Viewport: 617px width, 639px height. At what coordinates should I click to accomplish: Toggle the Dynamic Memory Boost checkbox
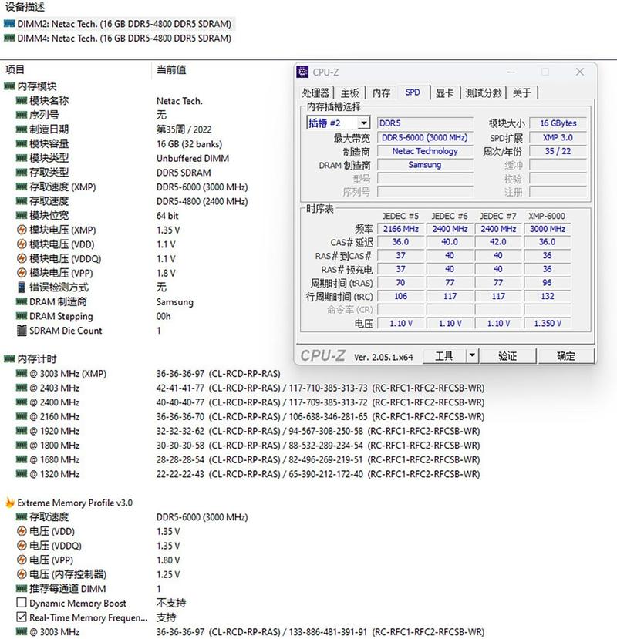pyautogui.click(x=22, y=602)
